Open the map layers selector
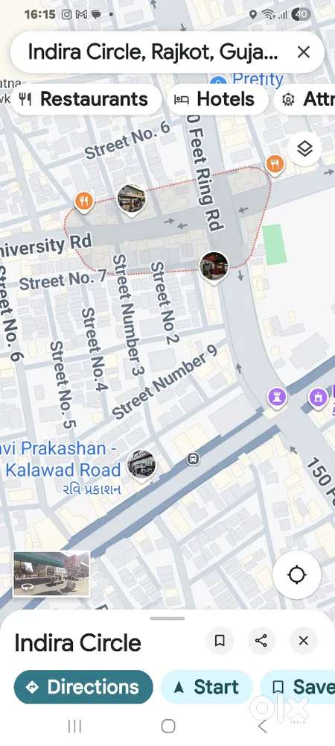The width and height of the screenshot is (335, 746). (x=304, y=149)
